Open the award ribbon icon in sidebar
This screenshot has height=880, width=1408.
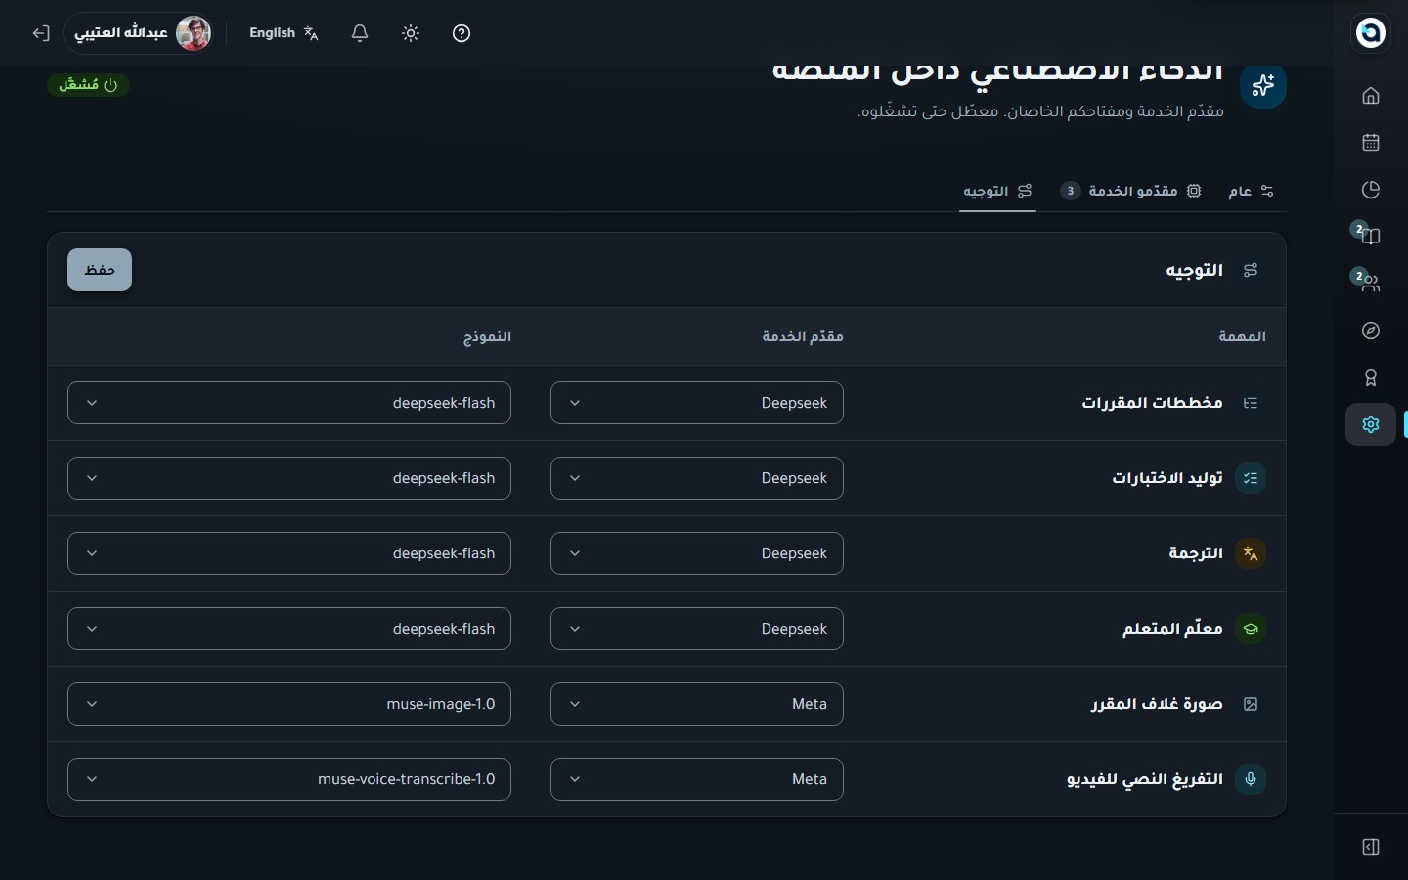click(1370, 377)
